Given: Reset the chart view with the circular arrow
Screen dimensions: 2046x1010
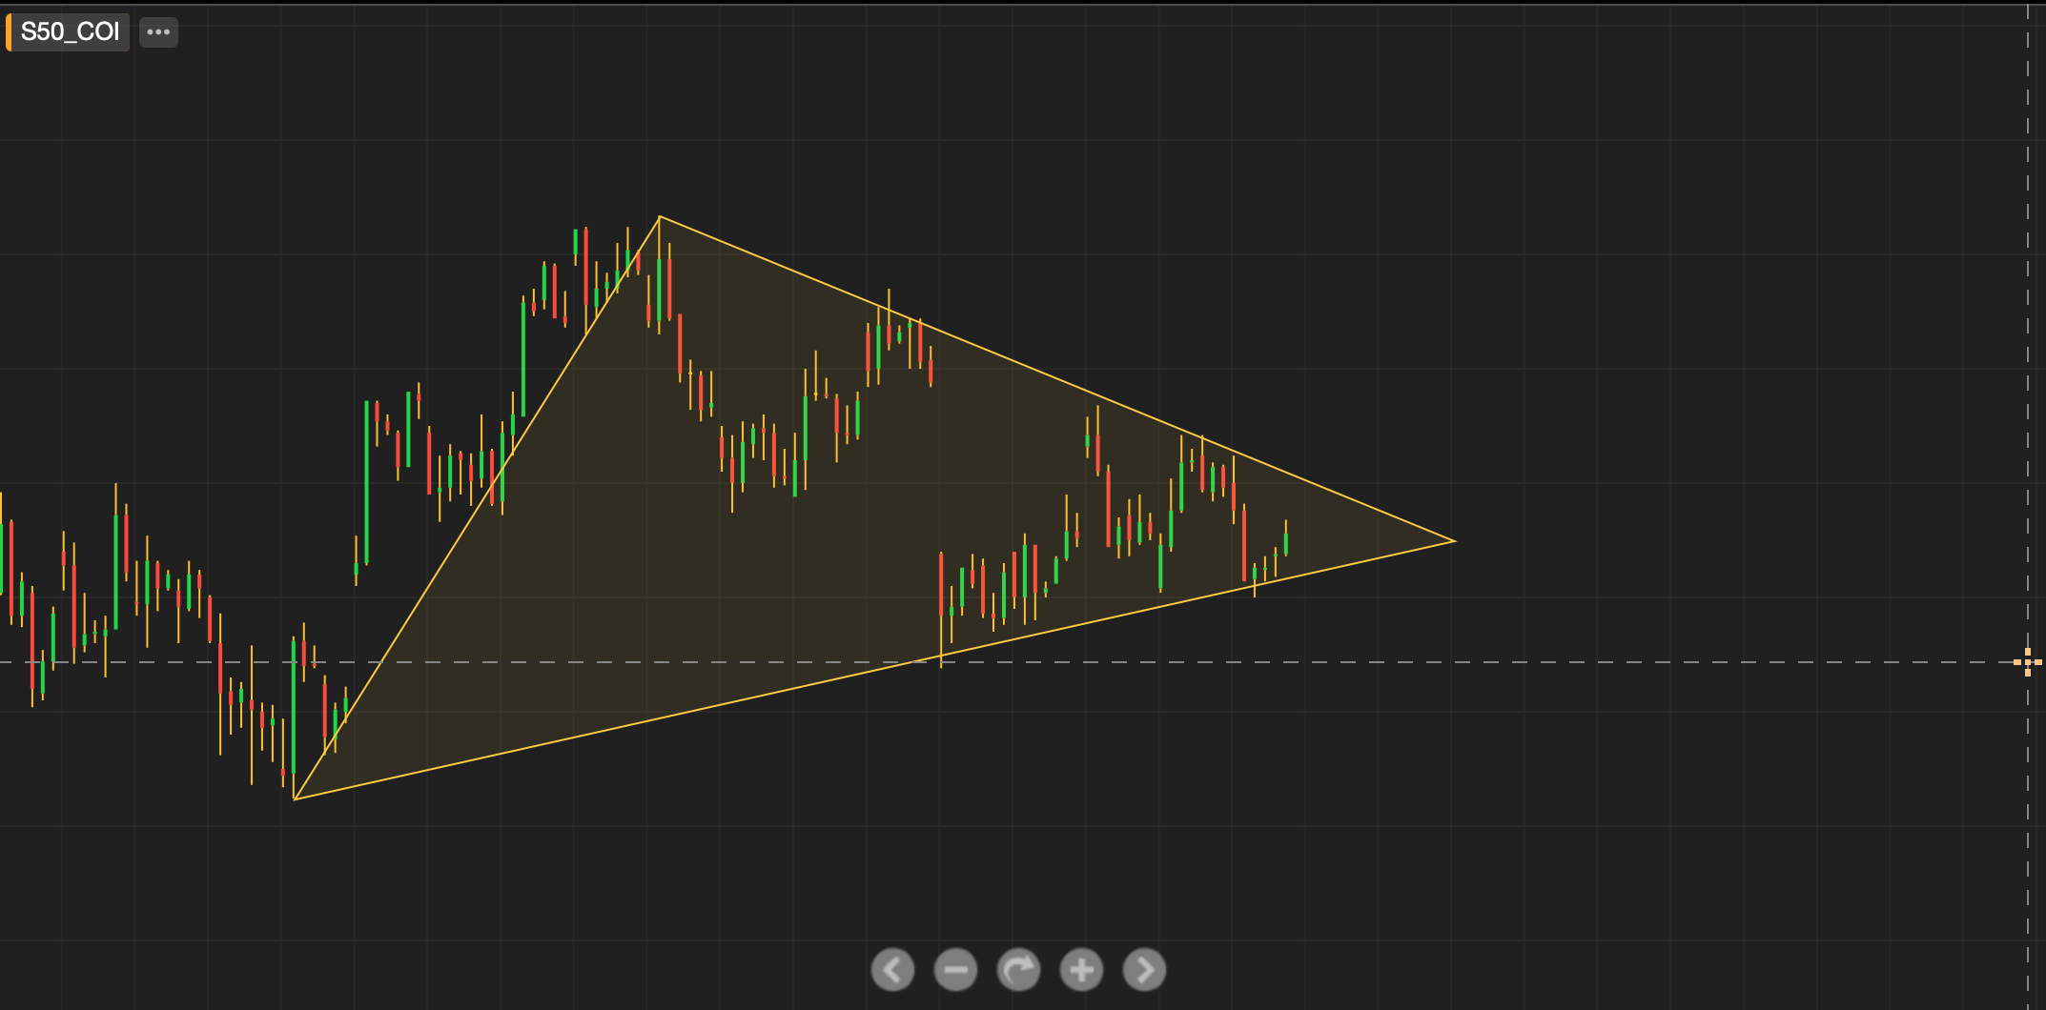Looking at the screenshot, I should point(1018,970).
